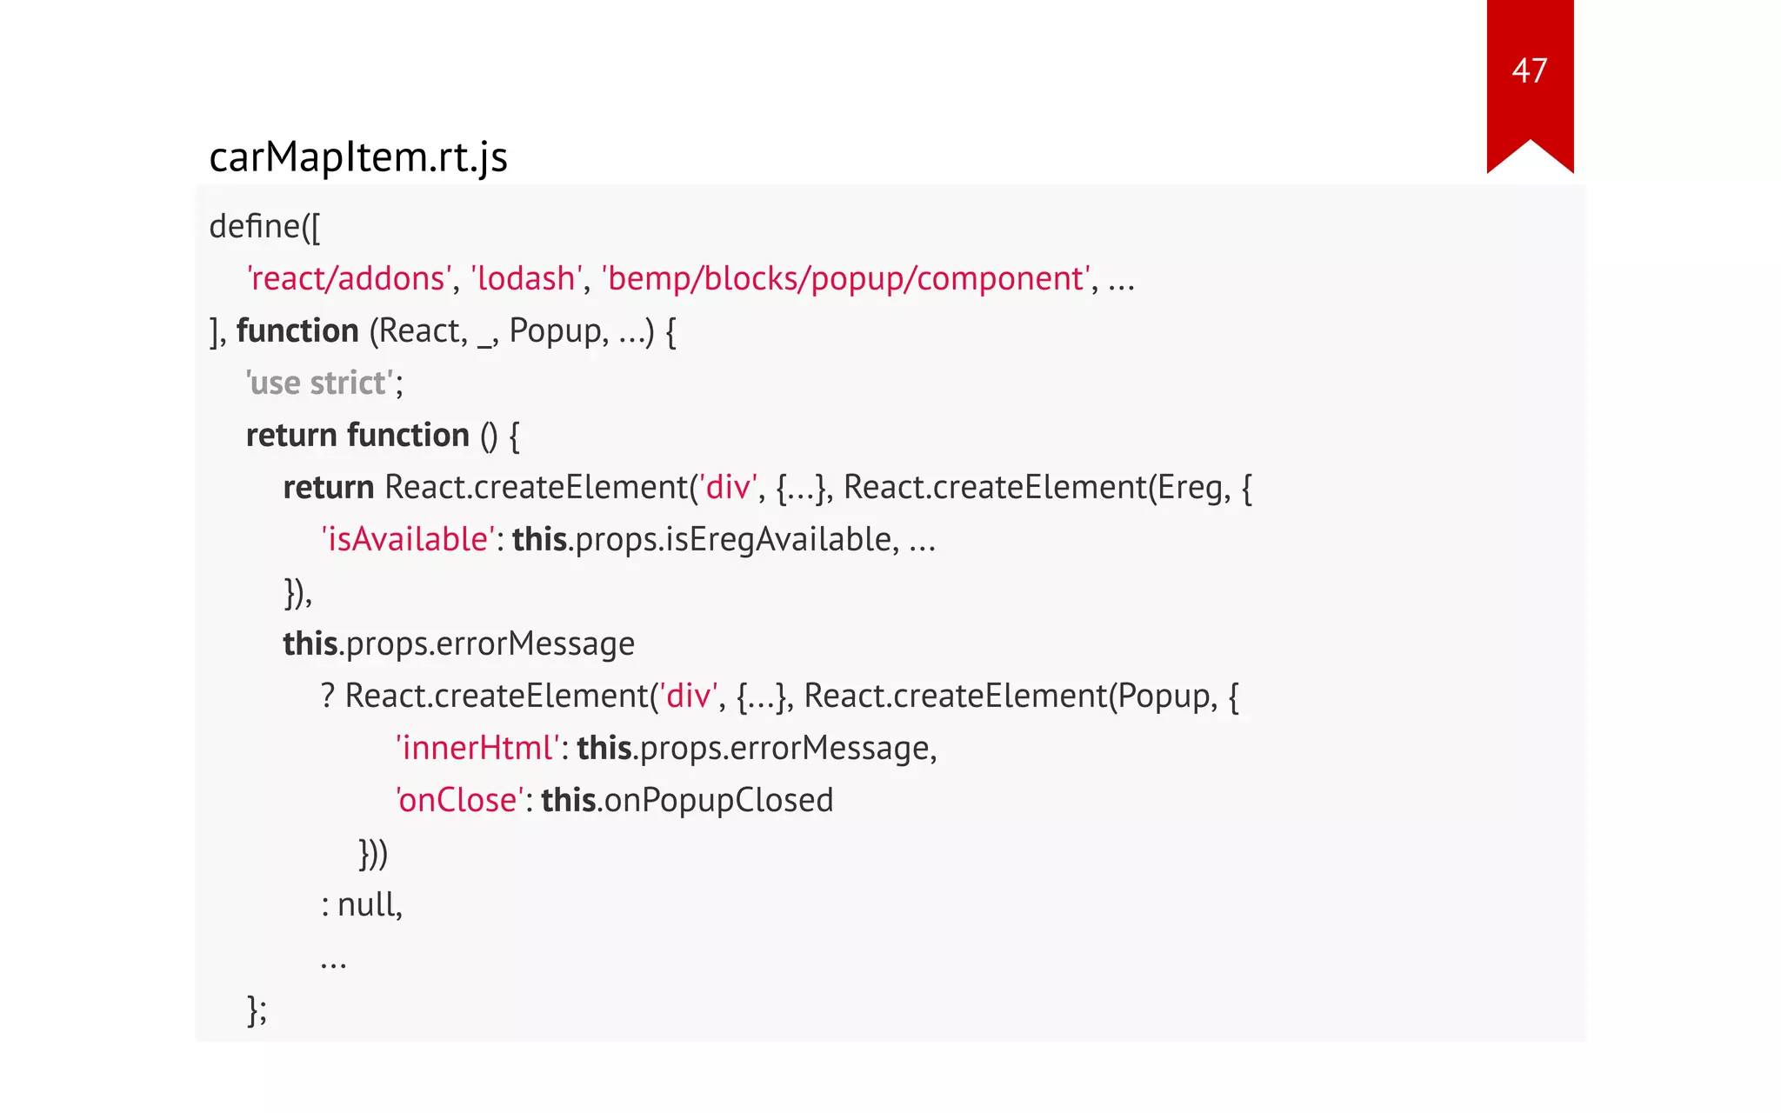Click this.props.isEregAvailable value

click(x=703, y=540)
